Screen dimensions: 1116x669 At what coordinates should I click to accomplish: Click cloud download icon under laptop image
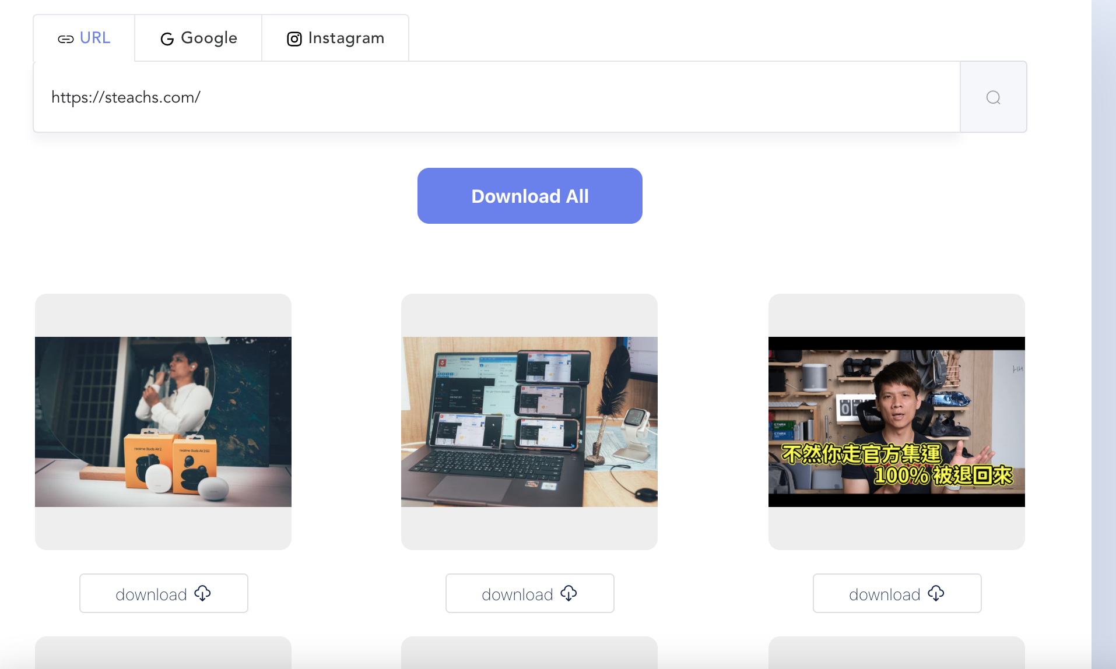coord(568,593)
